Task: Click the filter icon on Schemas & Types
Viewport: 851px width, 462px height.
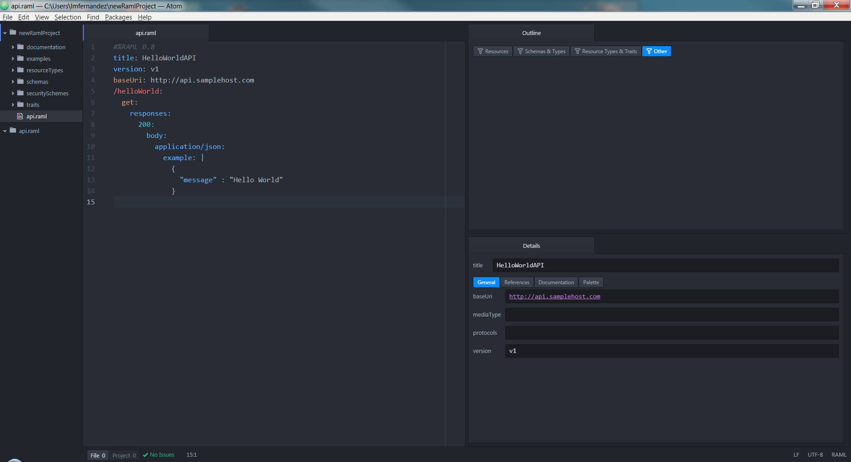Action: point(520,51)
